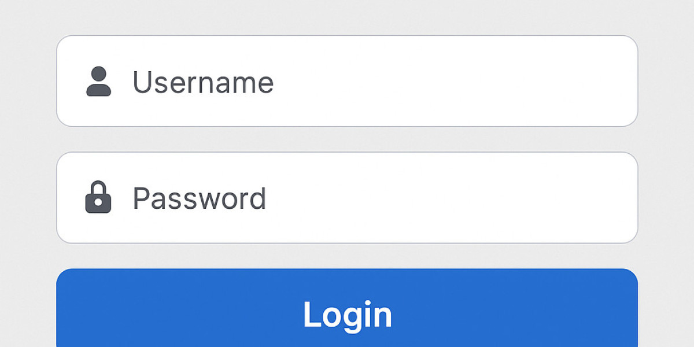The image size is (694, 347).
Task: Click the Password placeholder text
Action: (x=200, y=198)
